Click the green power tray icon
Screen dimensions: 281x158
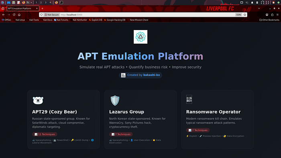point(279,2)
